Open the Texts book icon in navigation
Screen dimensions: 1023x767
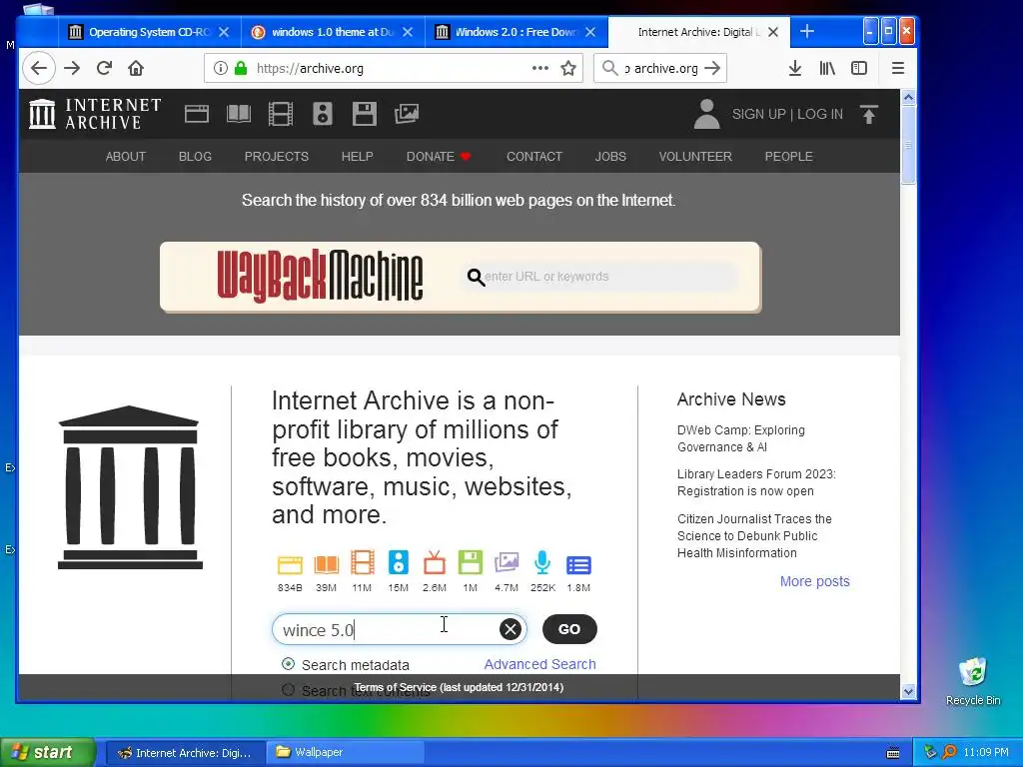point(238,114)
